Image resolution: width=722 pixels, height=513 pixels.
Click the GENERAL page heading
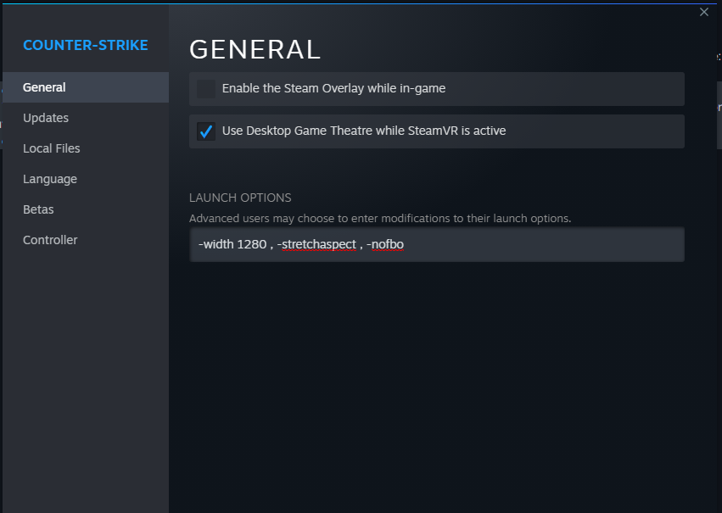coord(255,50)
